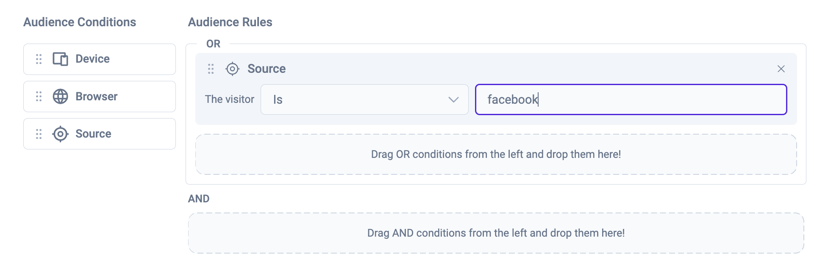
Task: Click the target icon in the left Source condition
Action: 60,134
